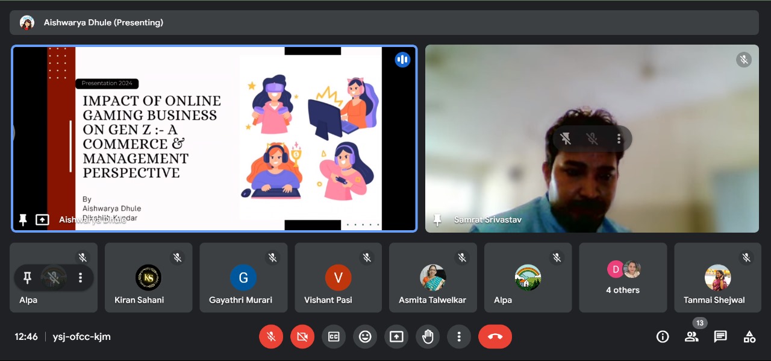Open more options in bottom toolbar

coord(459,337)
